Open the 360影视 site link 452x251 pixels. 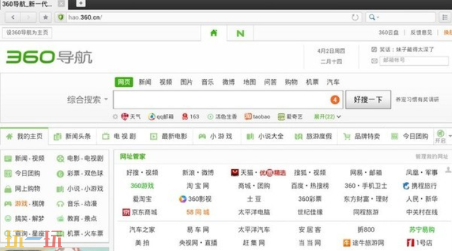coord(195,199)
